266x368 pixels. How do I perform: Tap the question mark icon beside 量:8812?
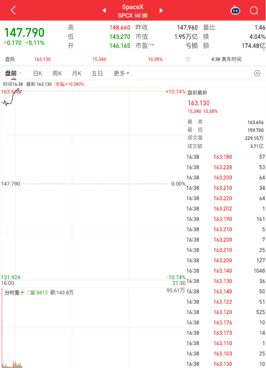29,292
